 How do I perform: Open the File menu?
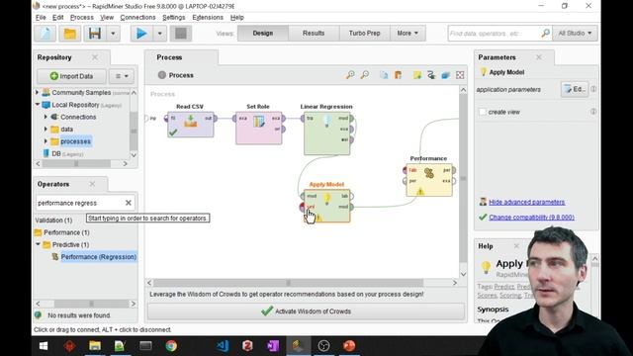pos(41,18)
